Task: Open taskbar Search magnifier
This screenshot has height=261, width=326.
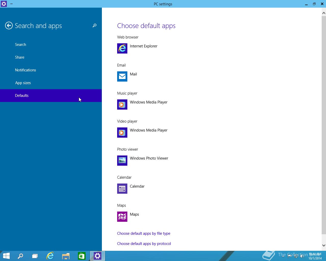Action: [x=20, y=256]
